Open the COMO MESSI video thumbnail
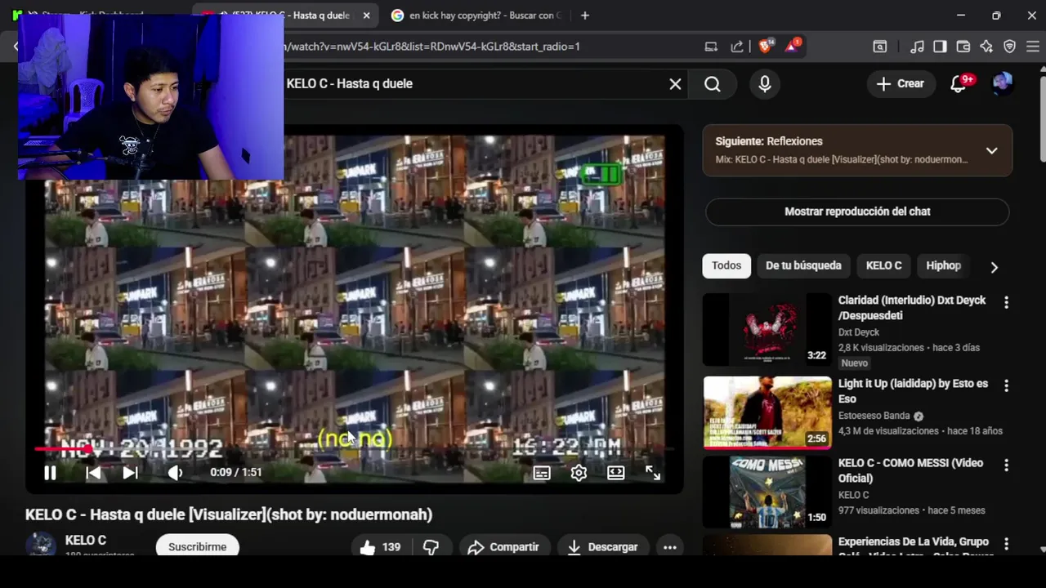This screenshot has width=1046, height=588. point(767,492)
